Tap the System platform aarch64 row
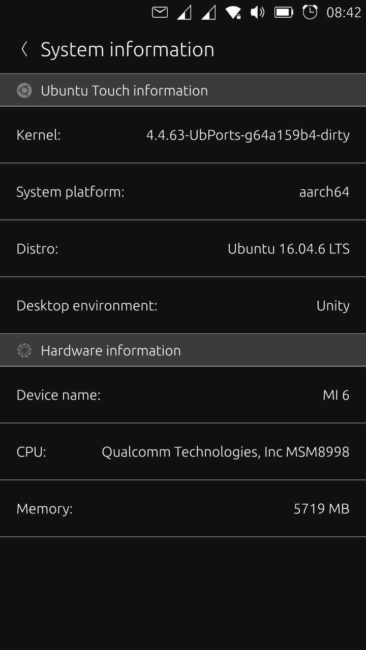Screen dimensions: 366x650 pos(183,192)
